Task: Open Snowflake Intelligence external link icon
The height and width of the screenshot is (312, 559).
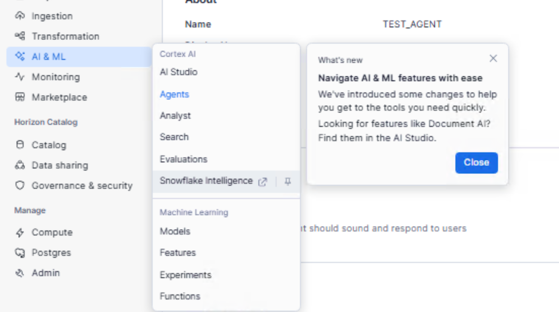Action: pos(263,182)
